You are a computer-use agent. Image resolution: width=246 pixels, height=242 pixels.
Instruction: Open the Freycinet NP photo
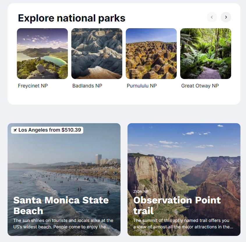pos(42,53)
